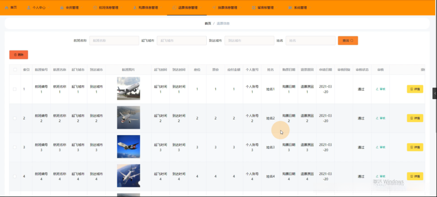Open the flight image thumbnail in row 3
The height and width of the screenshot is (197, 437).
pos(128,147)
